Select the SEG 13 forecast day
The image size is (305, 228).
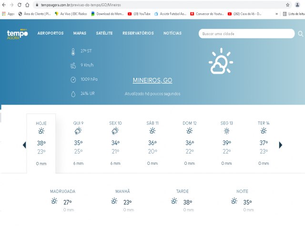coord(227,142)
